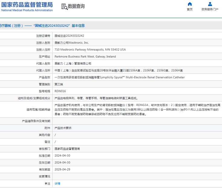Click the expiry date 2029-04-29
This screenshot has height=190, width=222.
63,170
